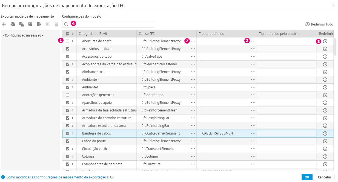338x182 pixels.
Task: Focus the search field above the table
Action: (110, 24)
